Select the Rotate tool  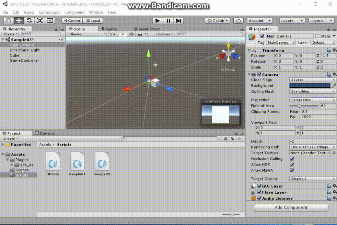[29, 20]
